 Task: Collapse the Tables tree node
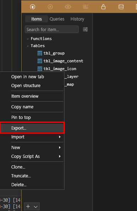[28, 46]
